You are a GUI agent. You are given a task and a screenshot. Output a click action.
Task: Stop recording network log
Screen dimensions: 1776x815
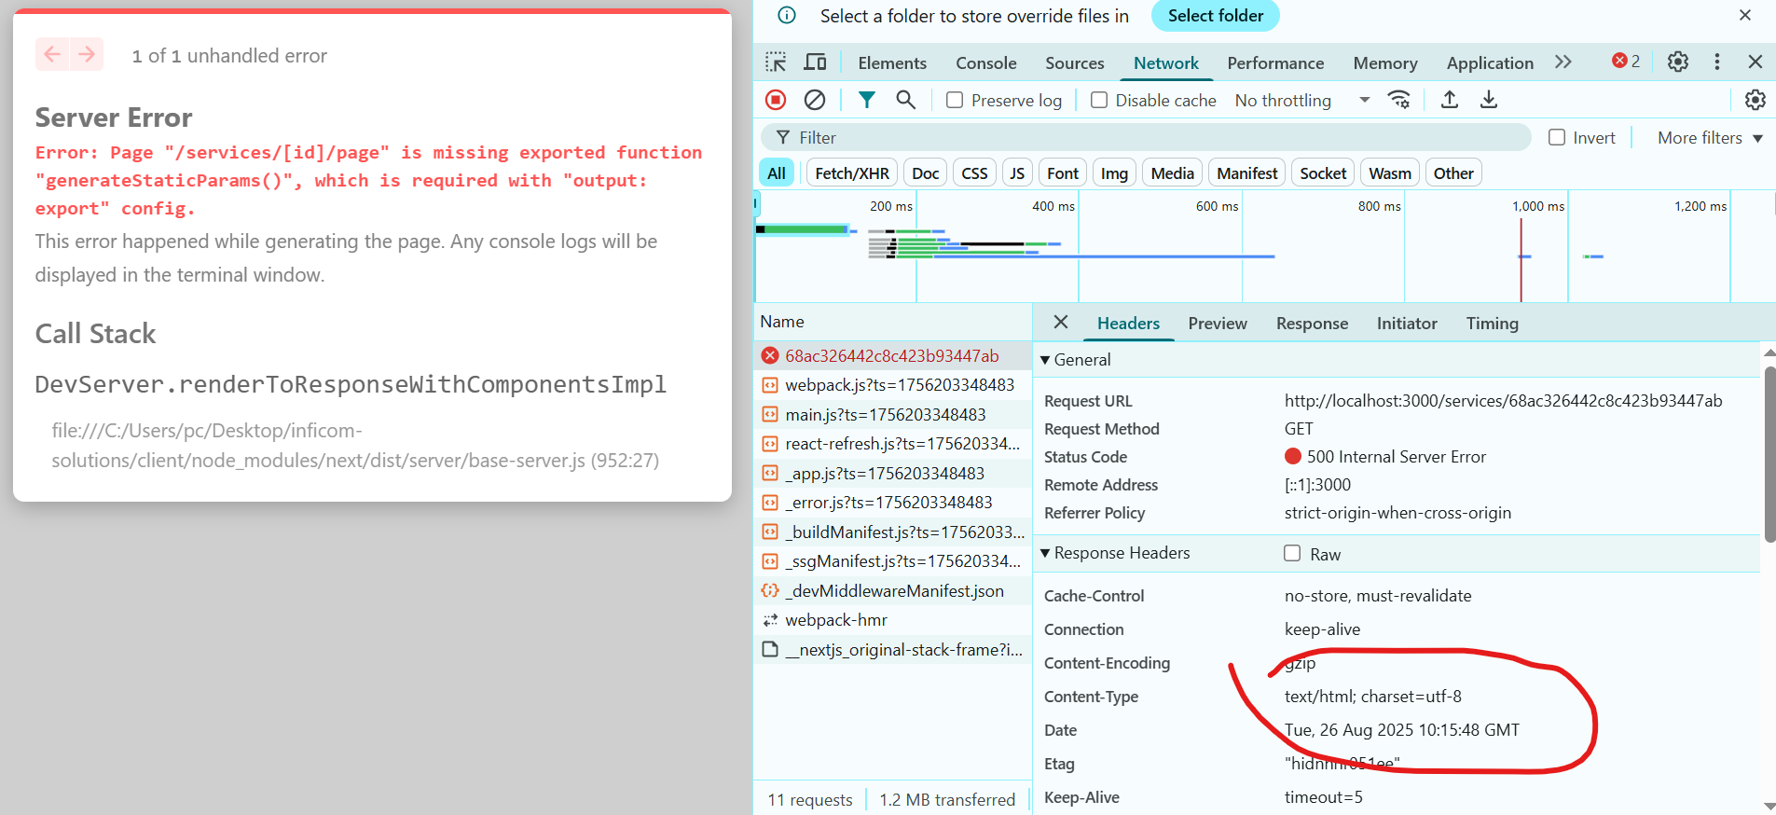click(x=776, y=100)
